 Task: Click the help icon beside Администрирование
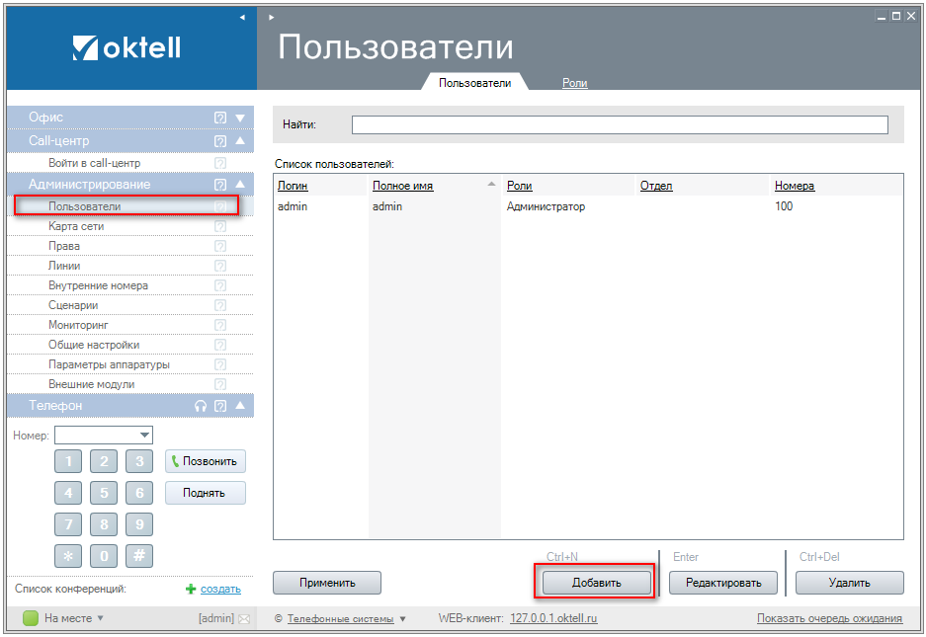pos(220,185)
